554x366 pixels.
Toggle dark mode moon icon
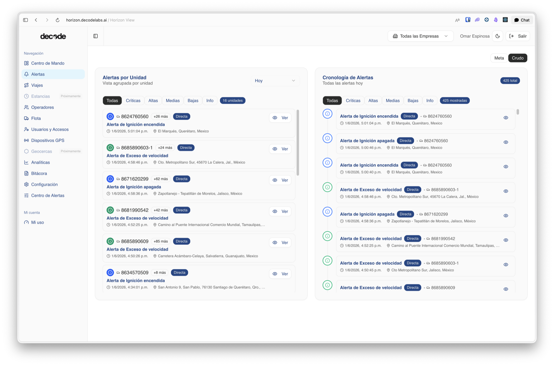[x=498, y=36]
